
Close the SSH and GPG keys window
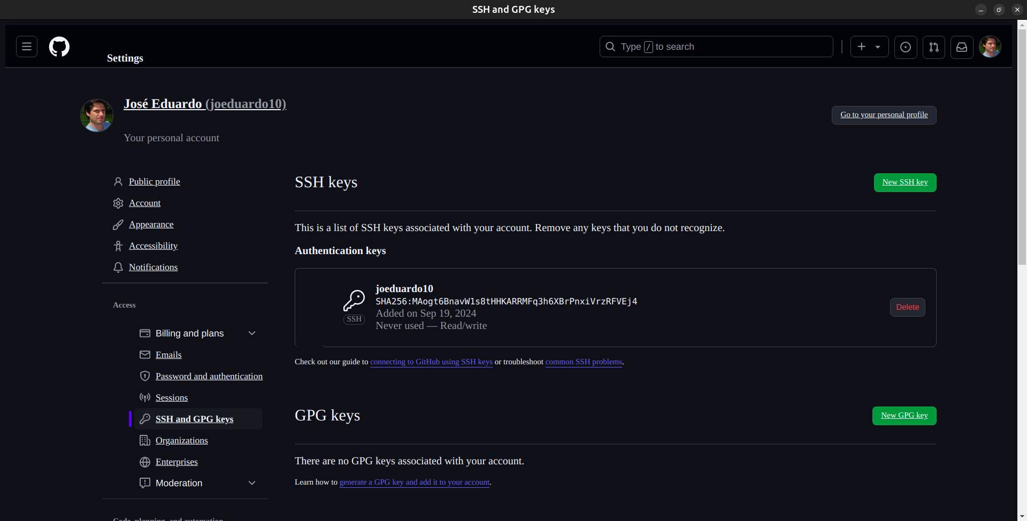1017,10
